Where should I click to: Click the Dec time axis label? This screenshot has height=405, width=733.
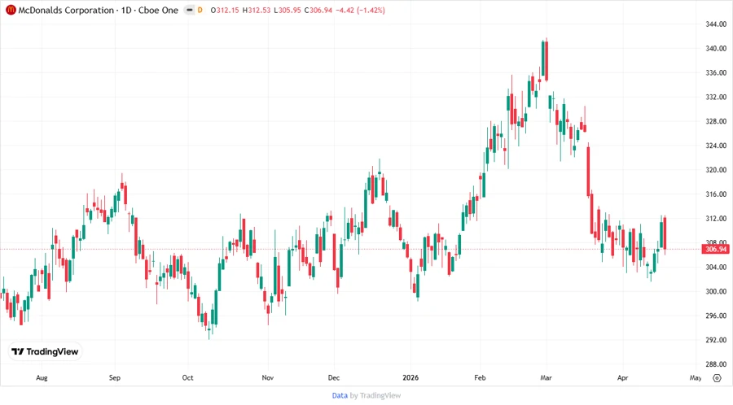point(334,378)
